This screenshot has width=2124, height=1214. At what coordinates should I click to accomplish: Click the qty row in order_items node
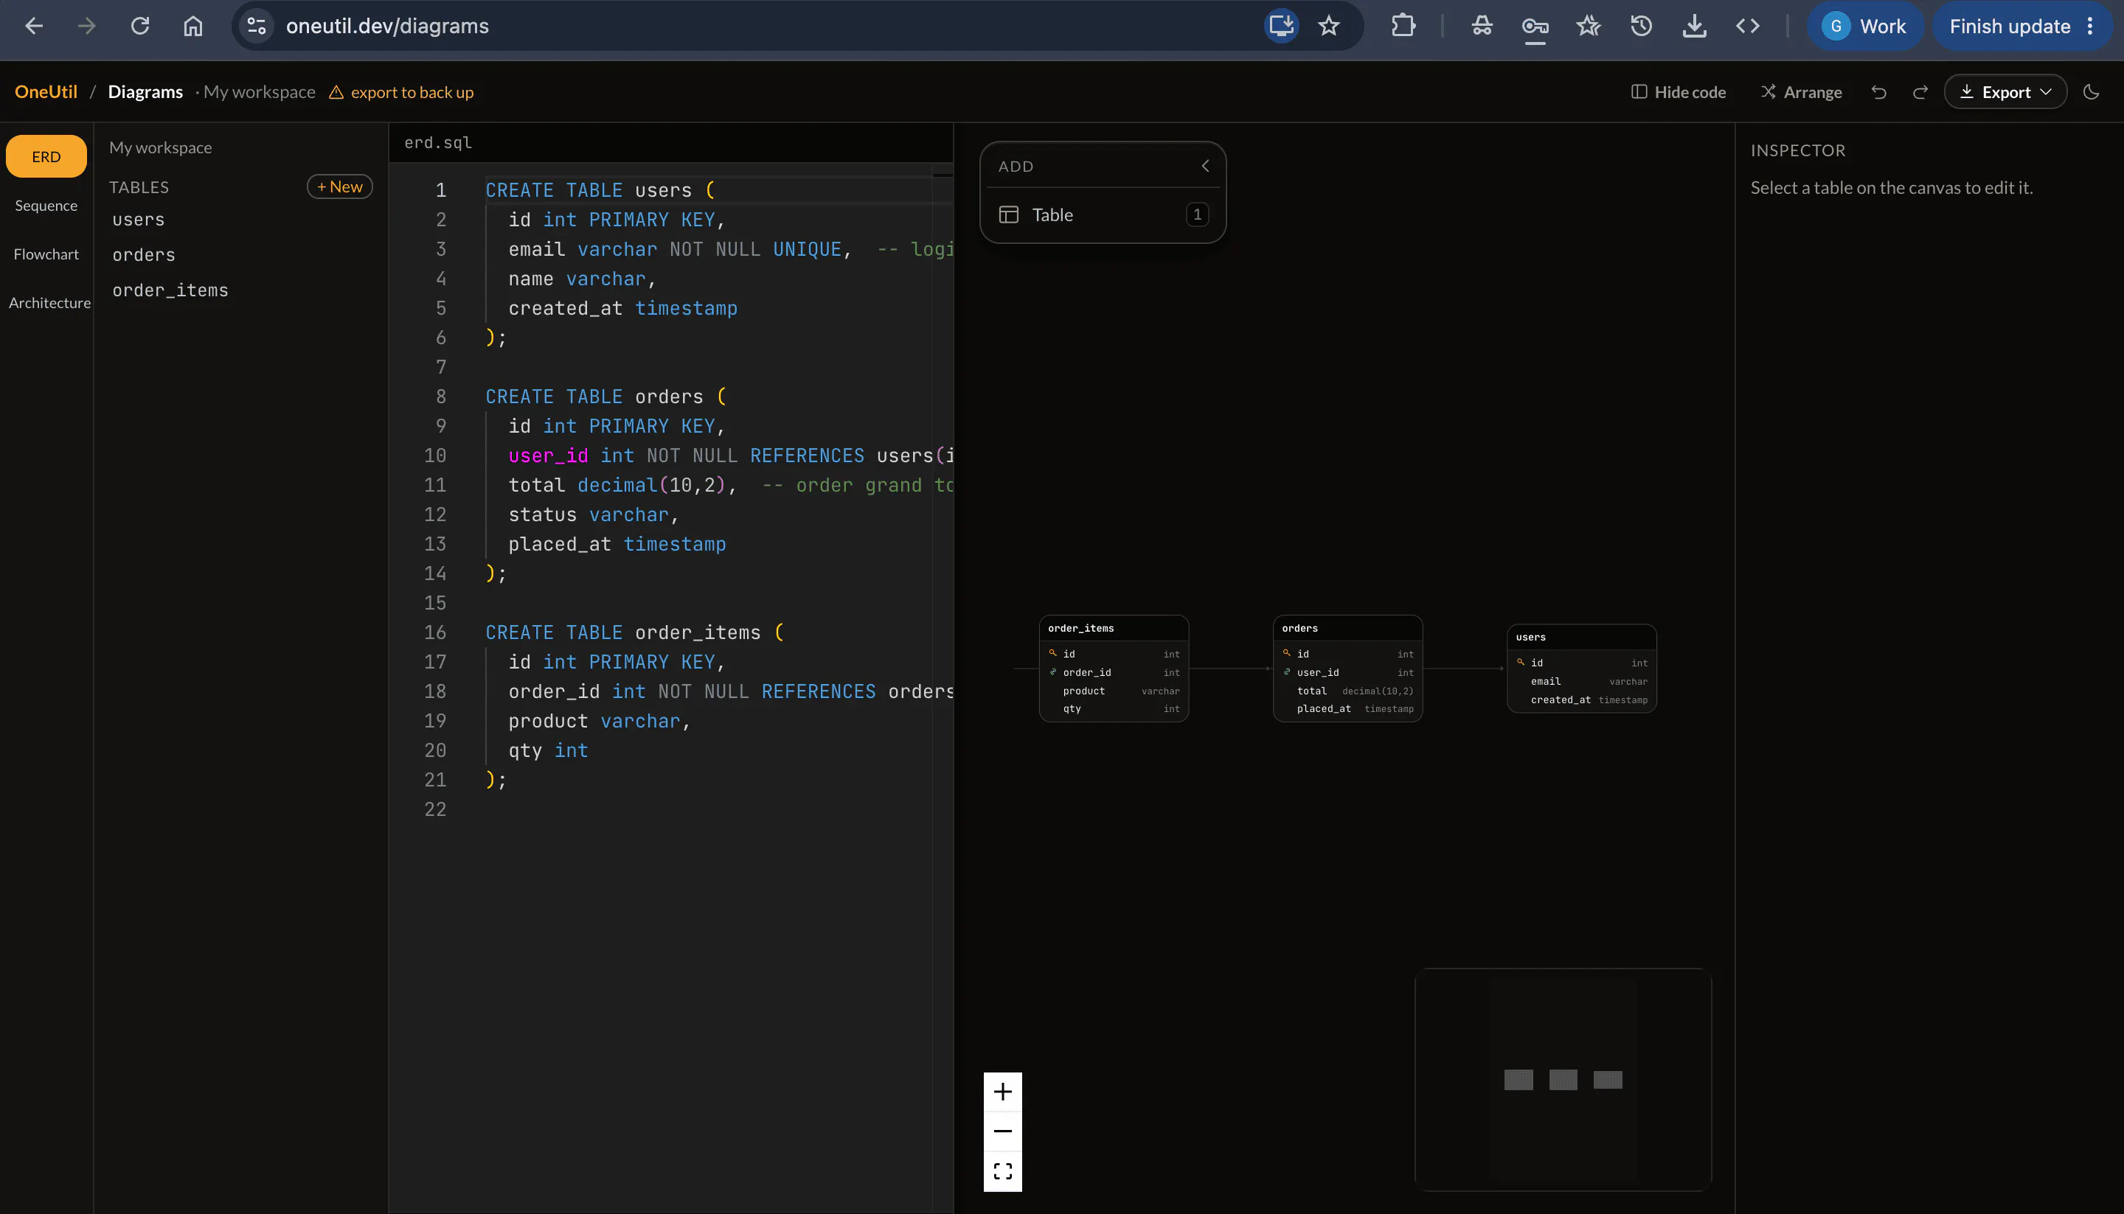point(1114,709)
